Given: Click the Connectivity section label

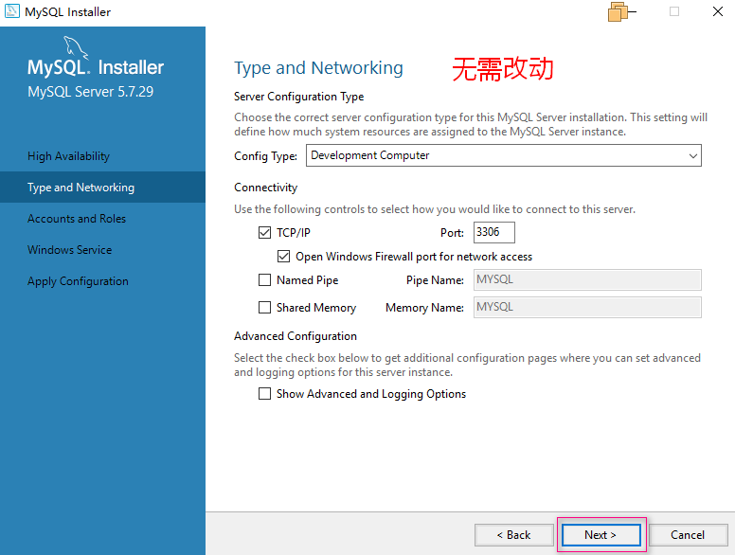Looking at the screenshot, I should pyautogui.click(x=266, y=188).
